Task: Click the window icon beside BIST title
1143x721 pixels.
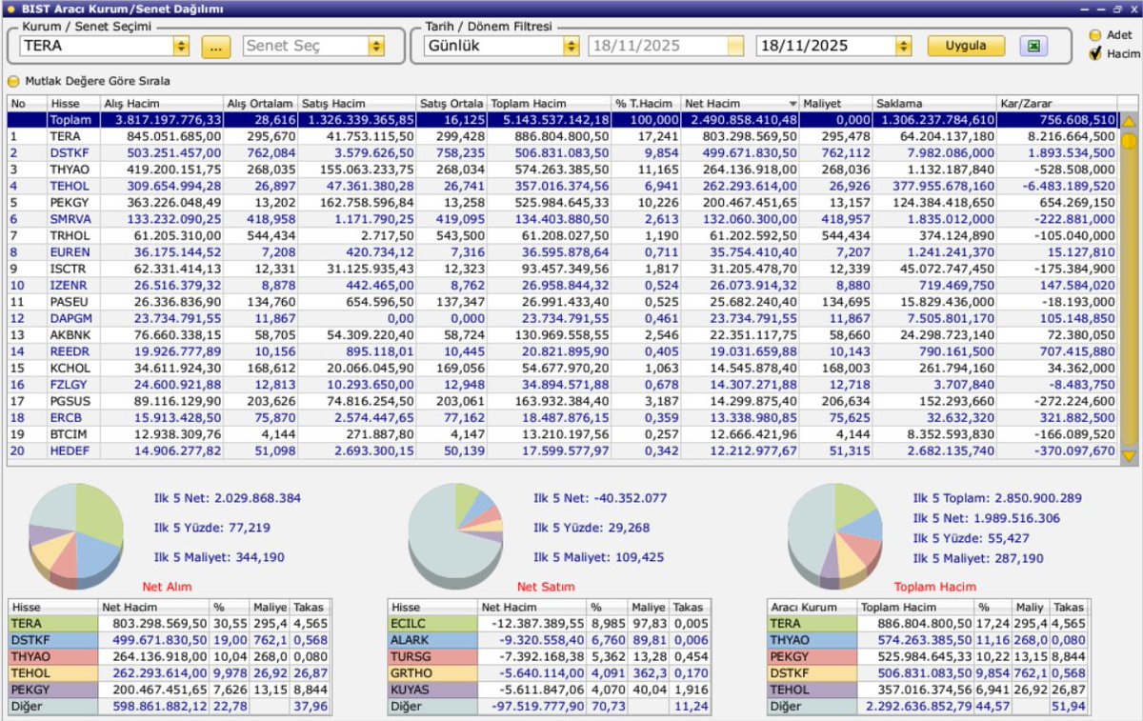Action: pyautogui.click(x=10, y=9)
